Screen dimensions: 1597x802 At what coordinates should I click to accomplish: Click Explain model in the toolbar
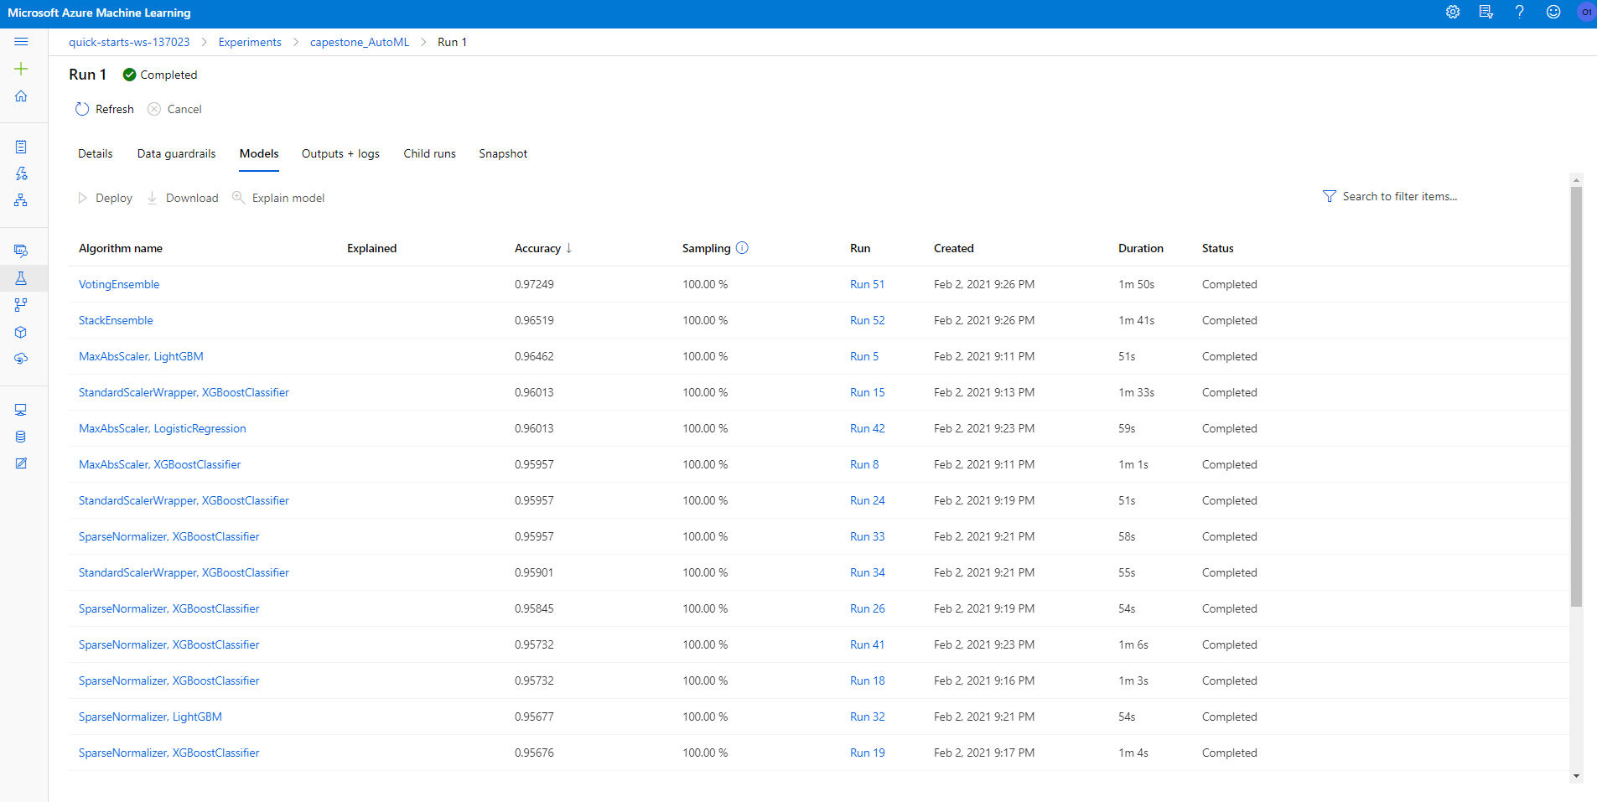coord(278,198)
